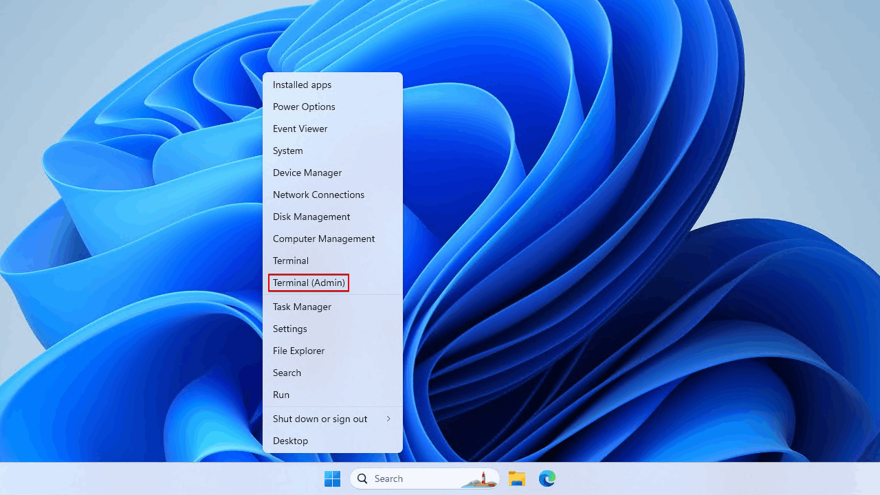Screen dimensions: 880x495
Task: Click the lighthouse search highlight icon
Action: [481, 478]
